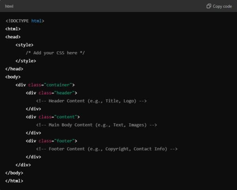Click the opening <html> tag line

click(x=13, y=29)
